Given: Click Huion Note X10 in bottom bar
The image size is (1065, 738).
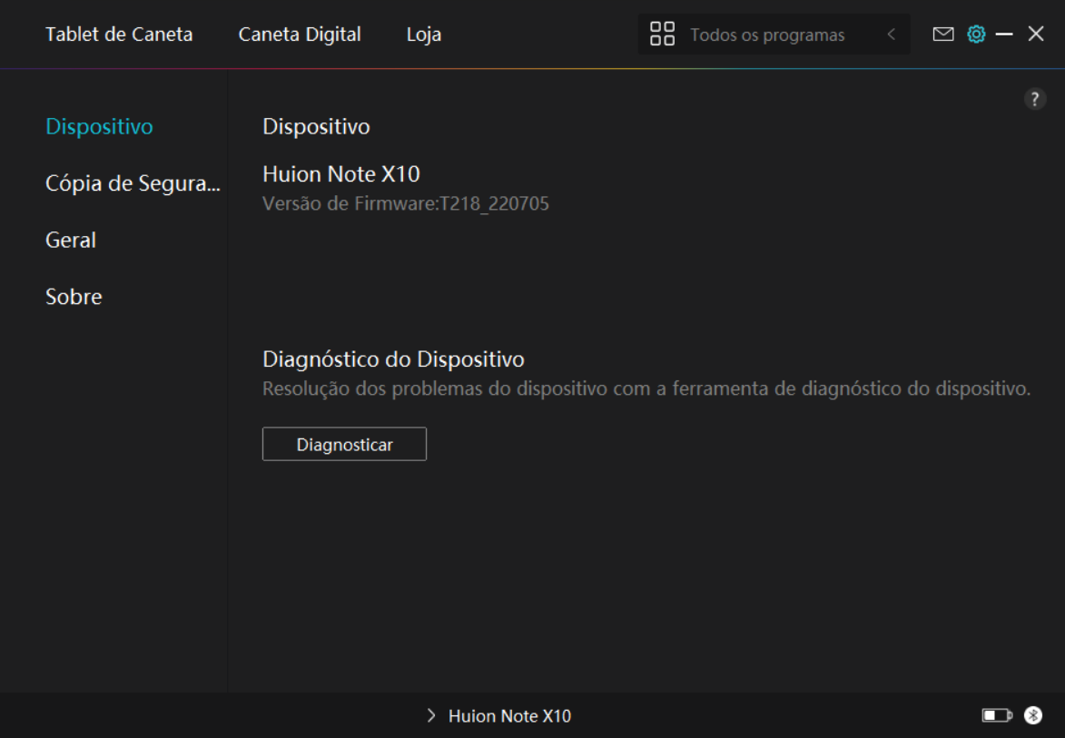Looking at the screenshot, I should point(509,716).
